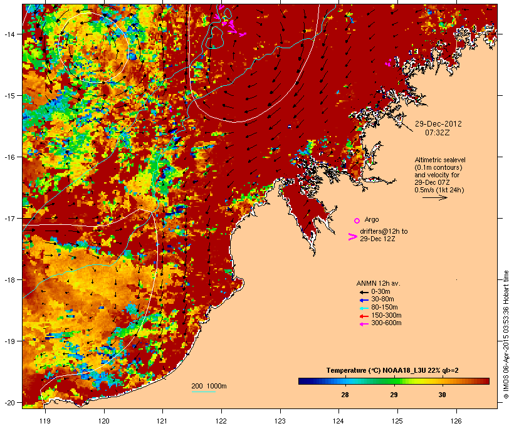Click the magenta 300-600m arrow legend symbol
The height and width of the screenshot is (426, 514).
click(364, 324)
